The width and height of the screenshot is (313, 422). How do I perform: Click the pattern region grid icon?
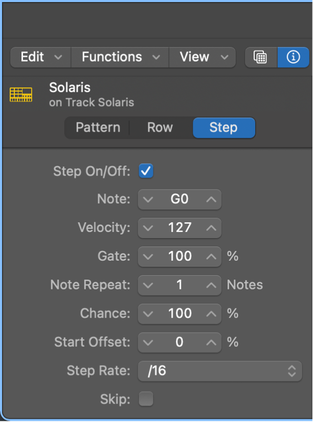pos(21,95)
